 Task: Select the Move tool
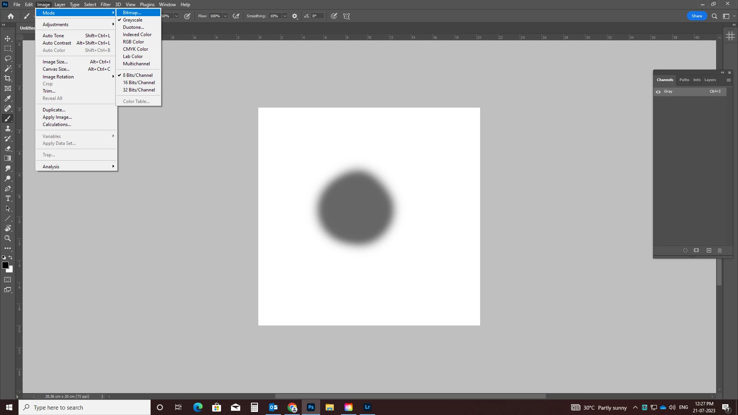(8, 38)
